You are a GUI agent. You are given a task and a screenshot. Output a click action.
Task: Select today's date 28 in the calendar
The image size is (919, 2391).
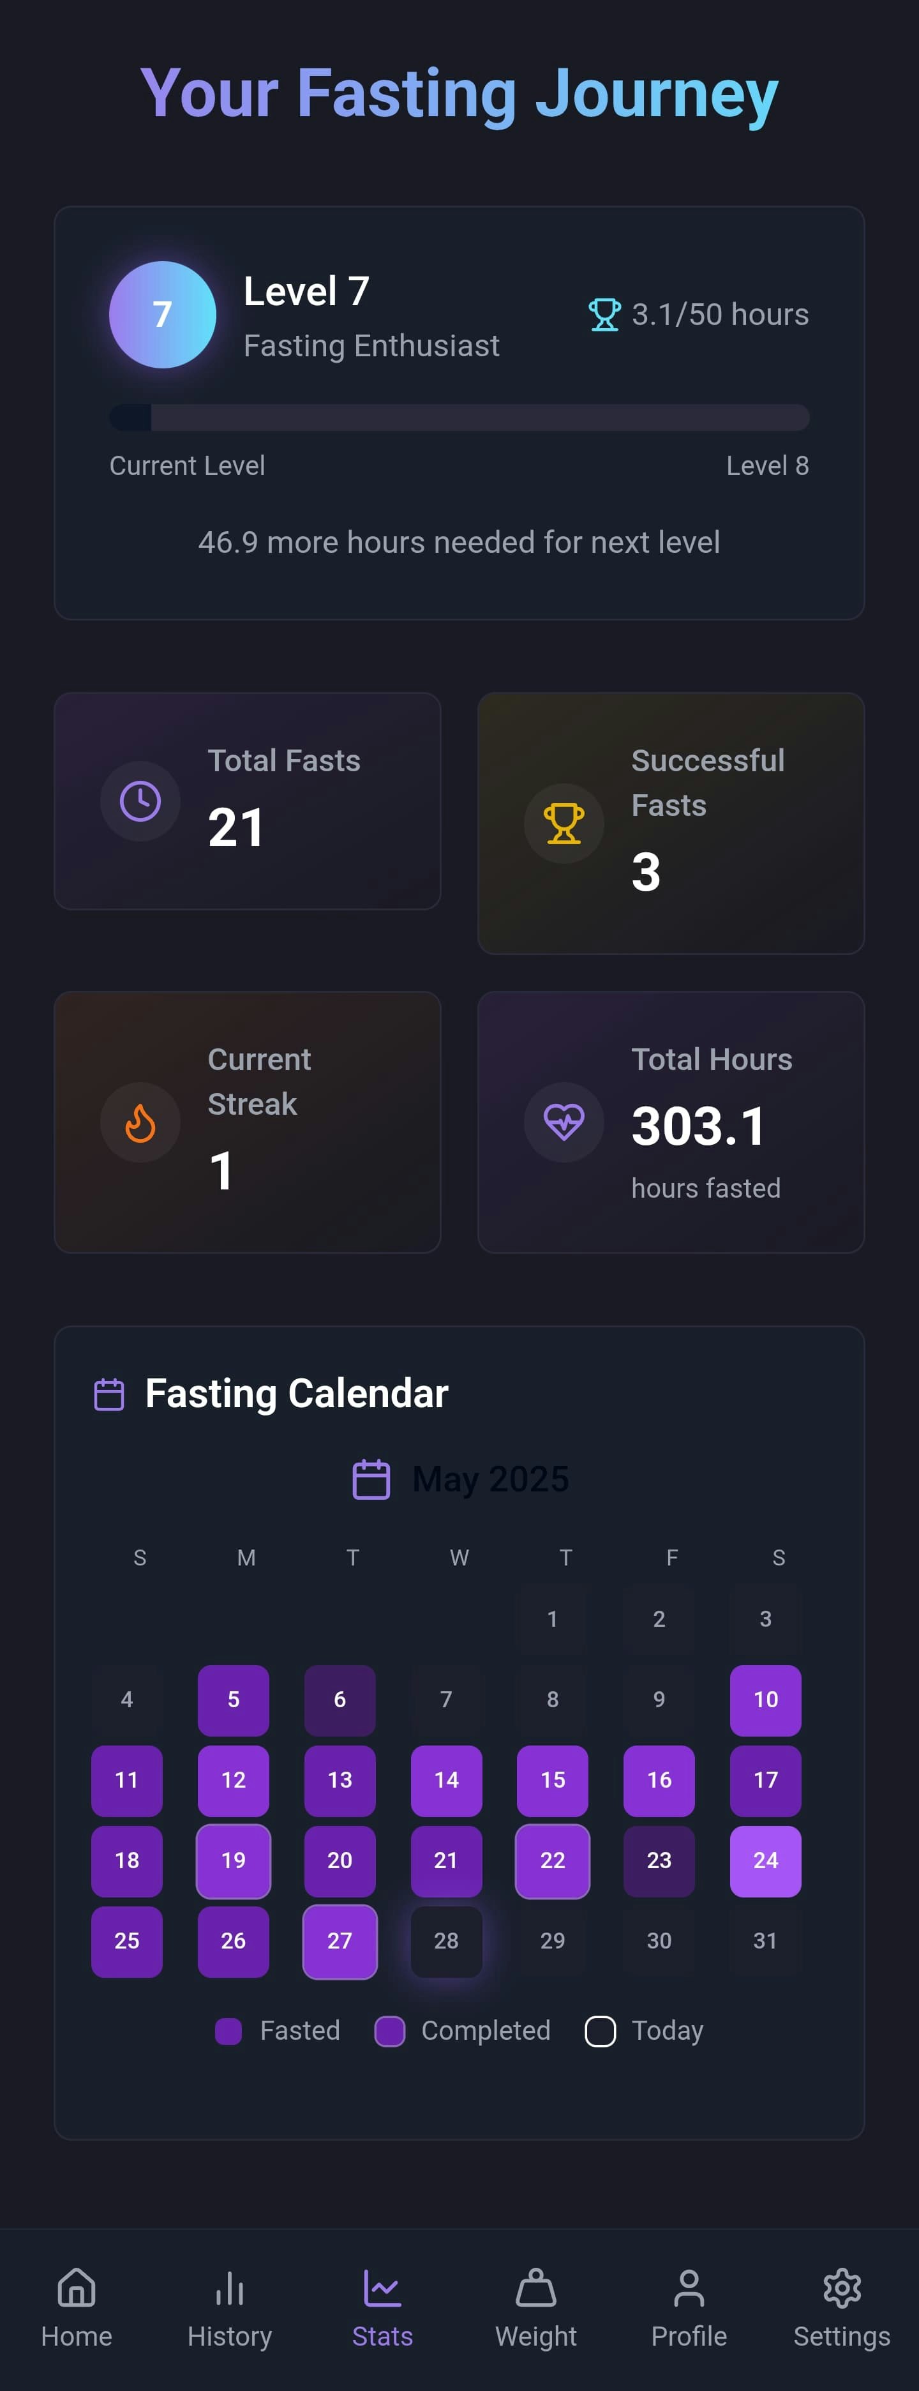[446, 1941]
